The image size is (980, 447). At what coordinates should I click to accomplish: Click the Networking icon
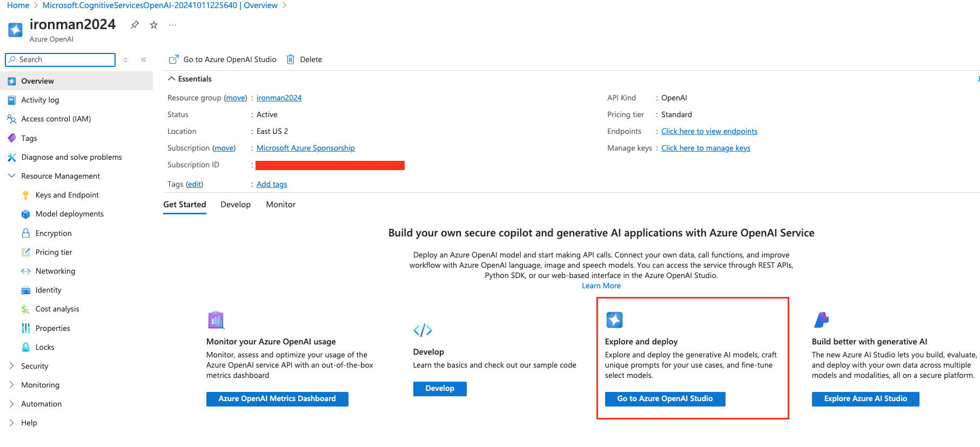pyautogui.click(x=25, y=271)
